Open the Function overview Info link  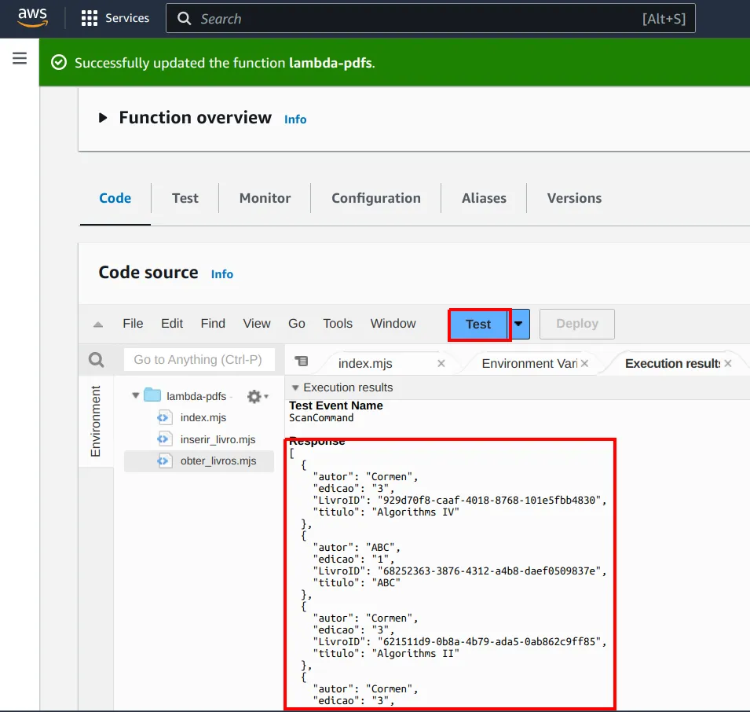point(295,119)
